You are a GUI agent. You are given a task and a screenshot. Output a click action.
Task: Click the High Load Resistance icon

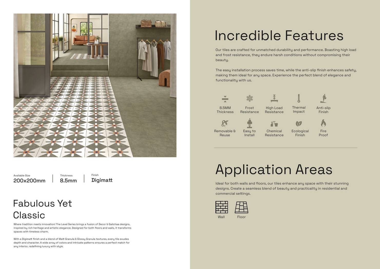click(274, 98)
